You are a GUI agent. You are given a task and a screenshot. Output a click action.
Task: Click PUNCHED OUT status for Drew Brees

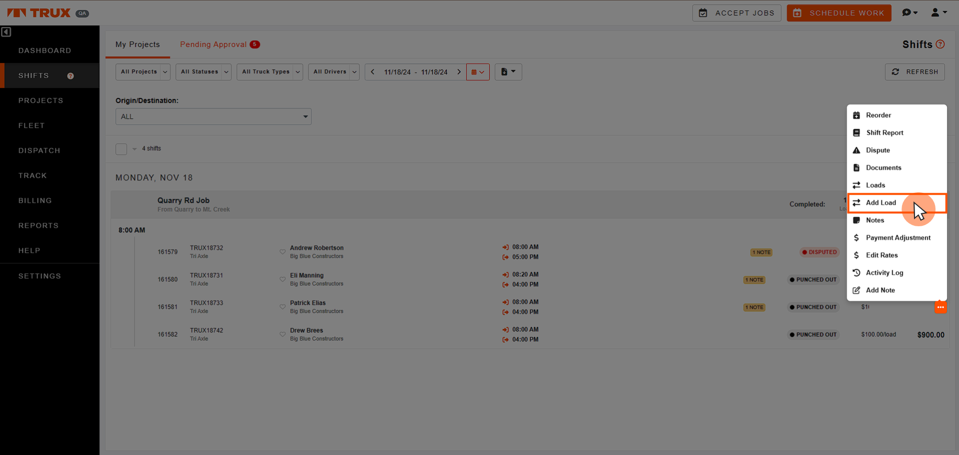pos(813,335)
